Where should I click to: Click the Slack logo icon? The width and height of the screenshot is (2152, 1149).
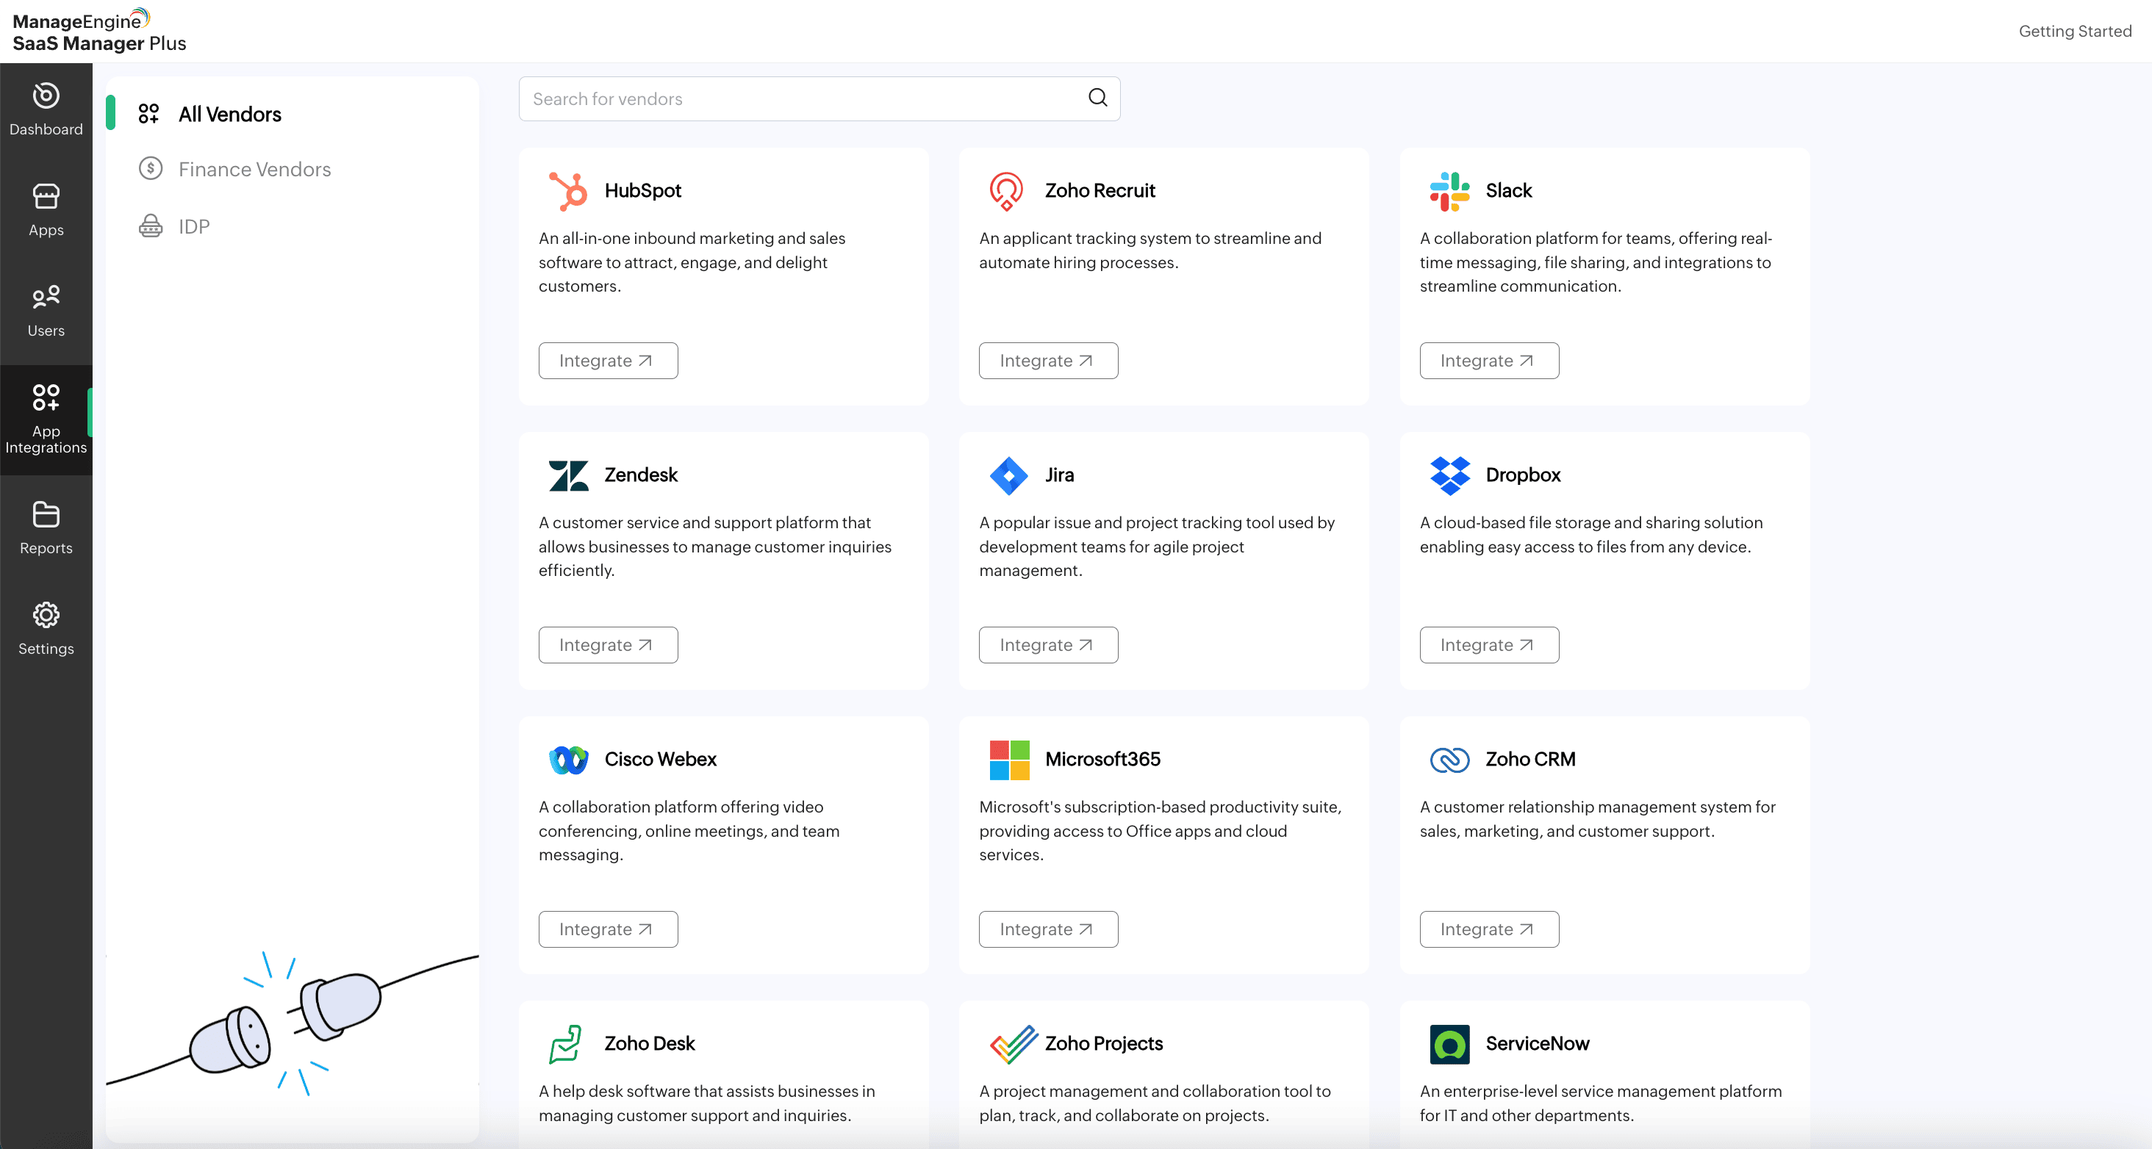(x=1449, y=190)
